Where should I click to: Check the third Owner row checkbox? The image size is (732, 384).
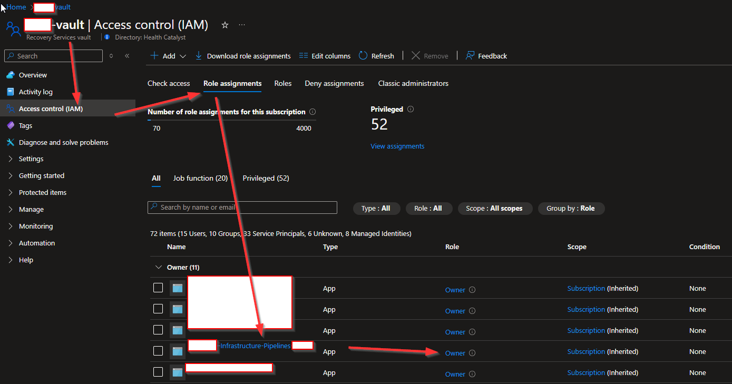[158, 330]
